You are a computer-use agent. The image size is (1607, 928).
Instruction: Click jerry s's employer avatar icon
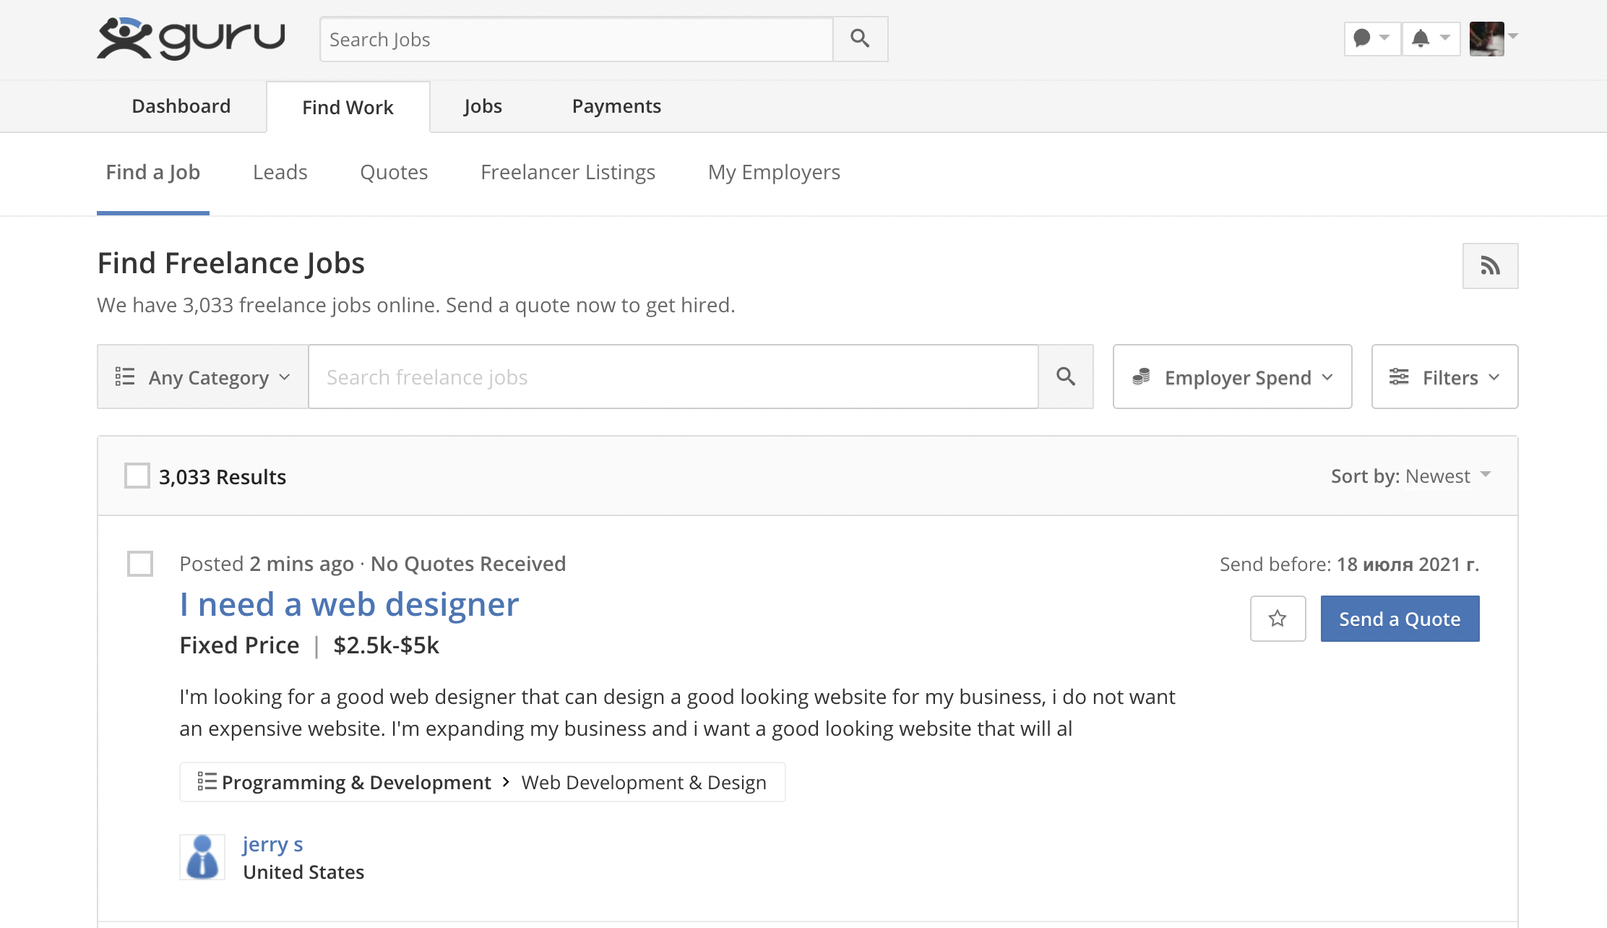pos(202,857)
